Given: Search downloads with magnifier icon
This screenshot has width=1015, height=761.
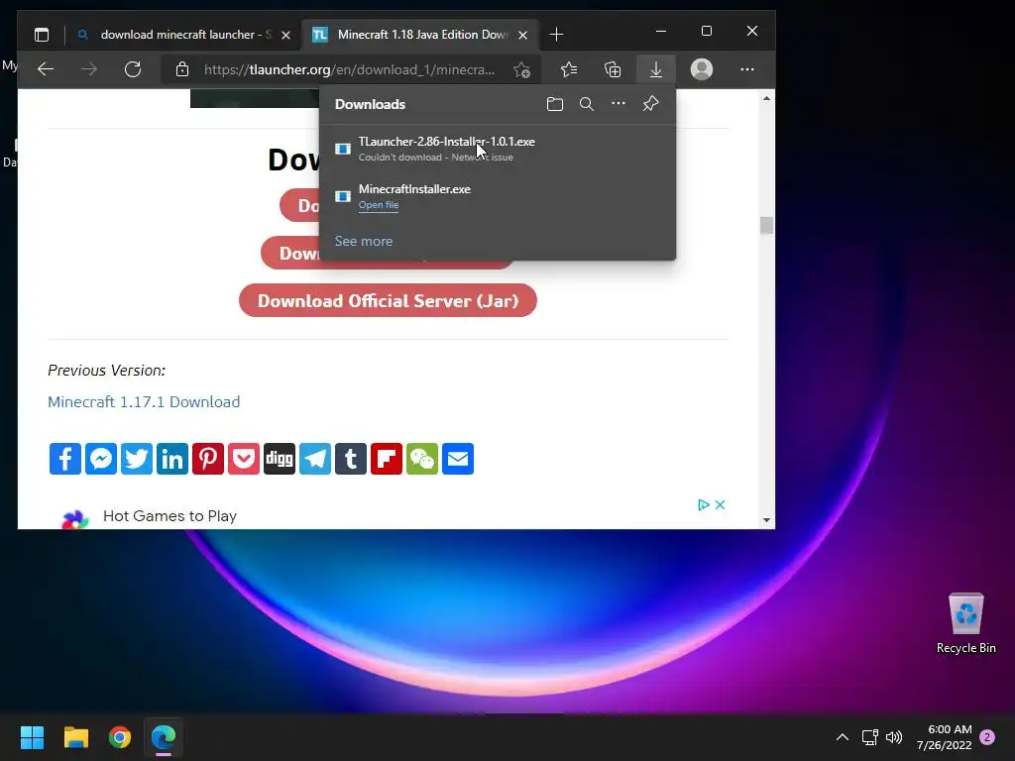Looking at the screenshot, I should (587, 104).
